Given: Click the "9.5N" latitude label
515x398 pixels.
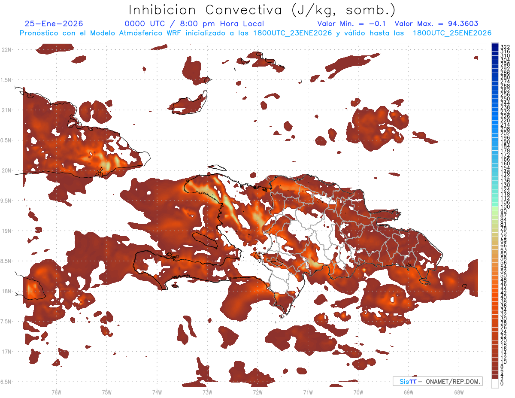Looking at the screenshot, I should tap(6, 201).
